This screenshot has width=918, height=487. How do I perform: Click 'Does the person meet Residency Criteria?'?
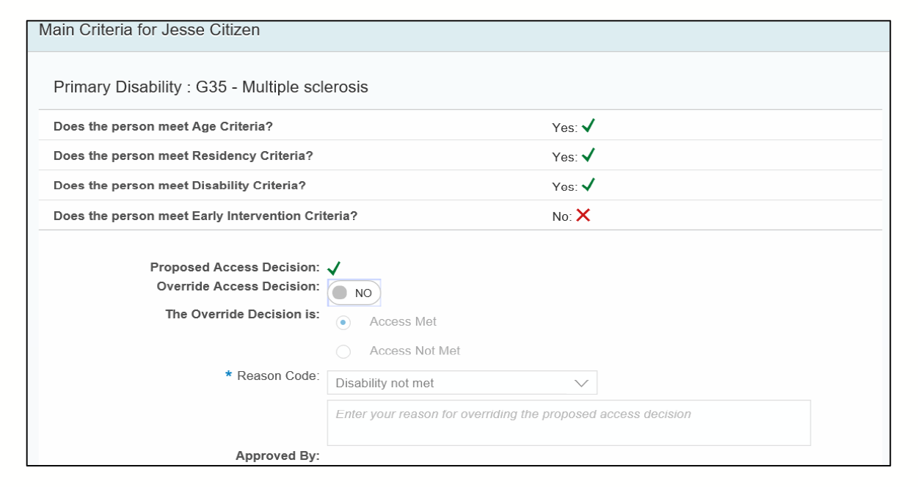click(183, 156)
